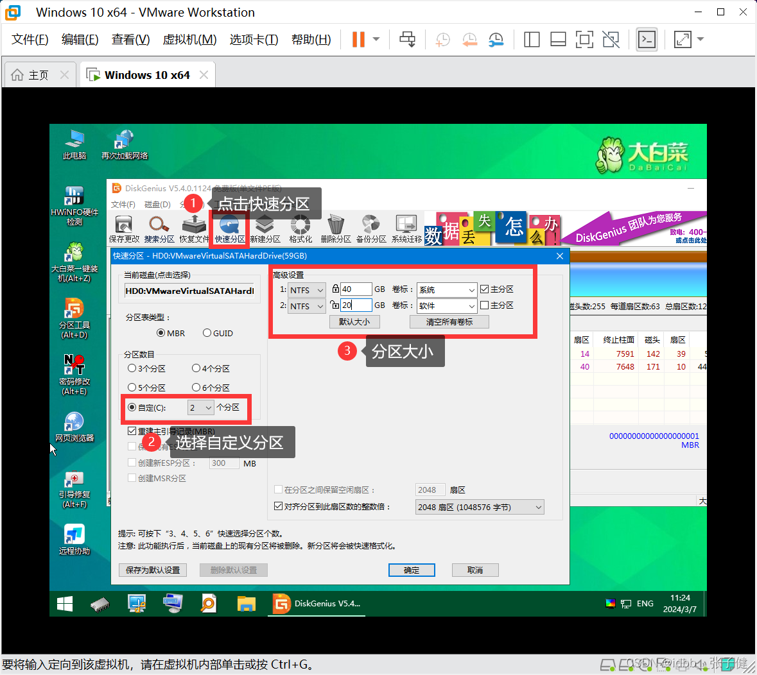Click the 默认大小 default size button
Viewport: 757px width, 675px height.
pos(354,322)
